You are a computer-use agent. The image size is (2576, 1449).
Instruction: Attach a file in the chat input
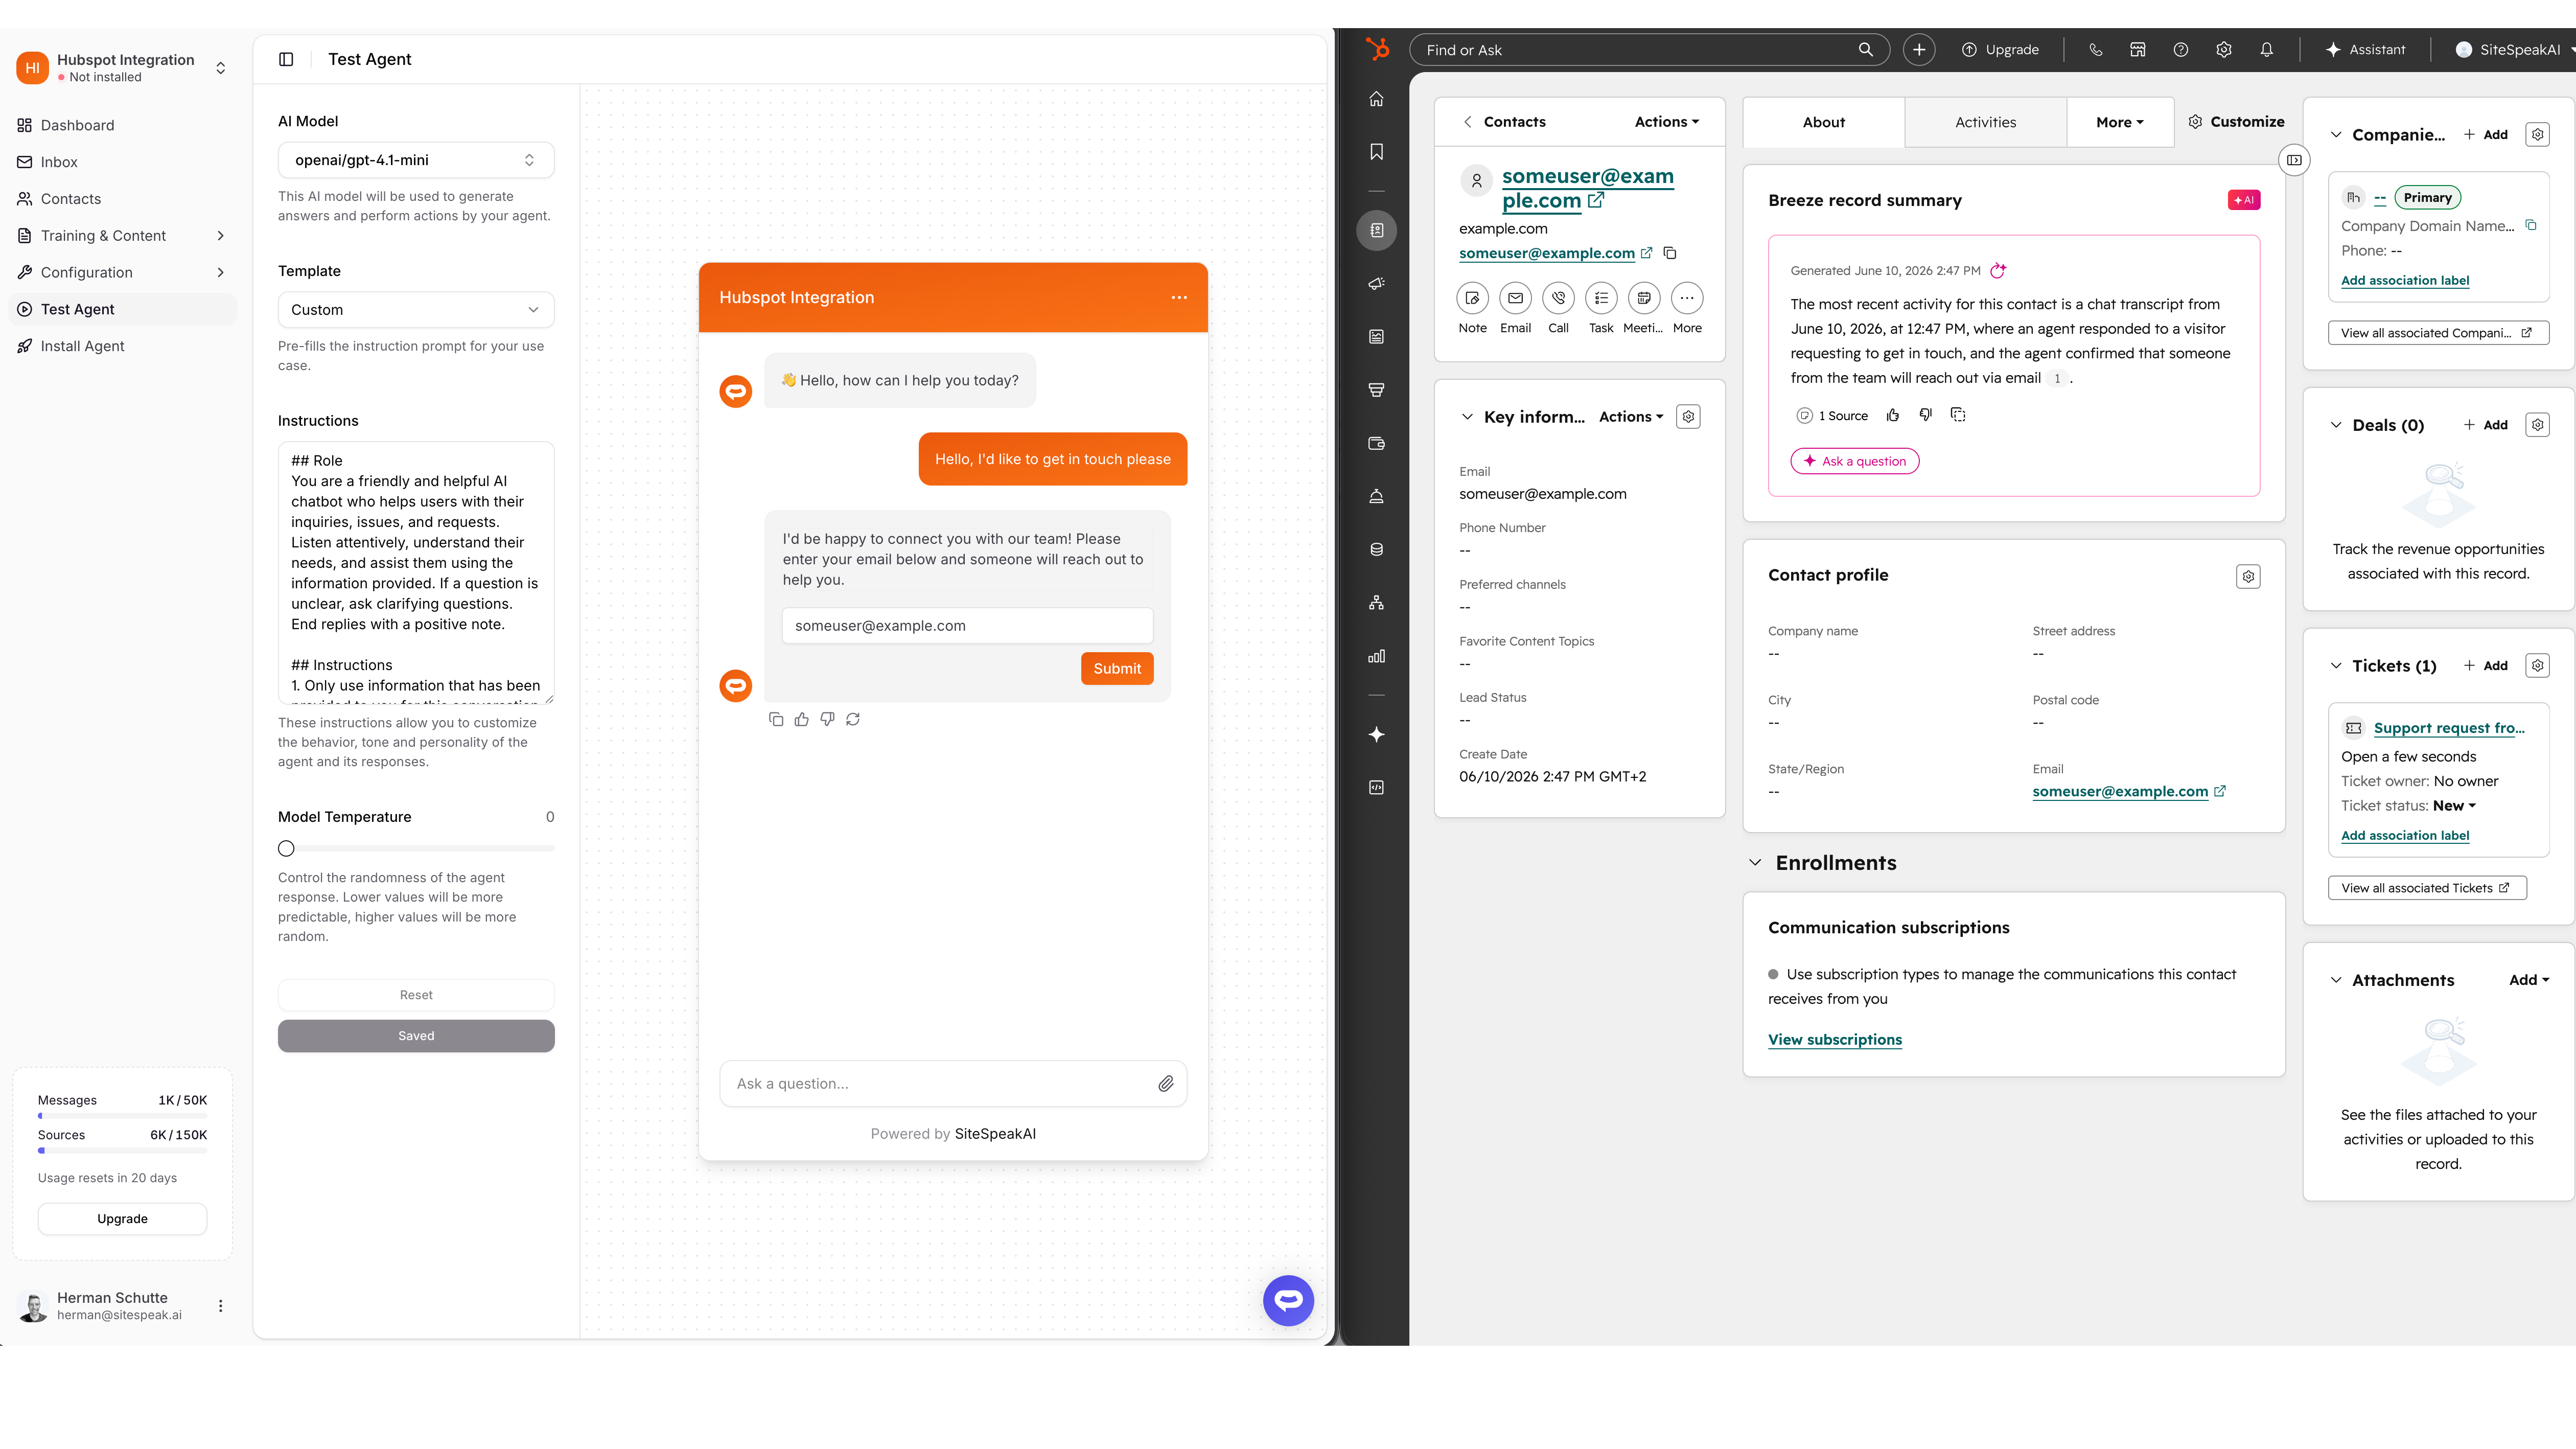[1166, 1083]
